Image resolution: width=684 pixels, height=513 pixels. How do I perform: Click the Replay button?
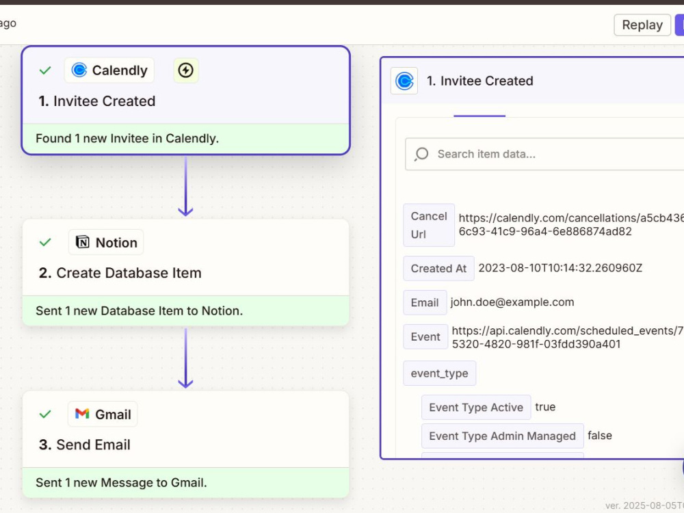point(642,25)
